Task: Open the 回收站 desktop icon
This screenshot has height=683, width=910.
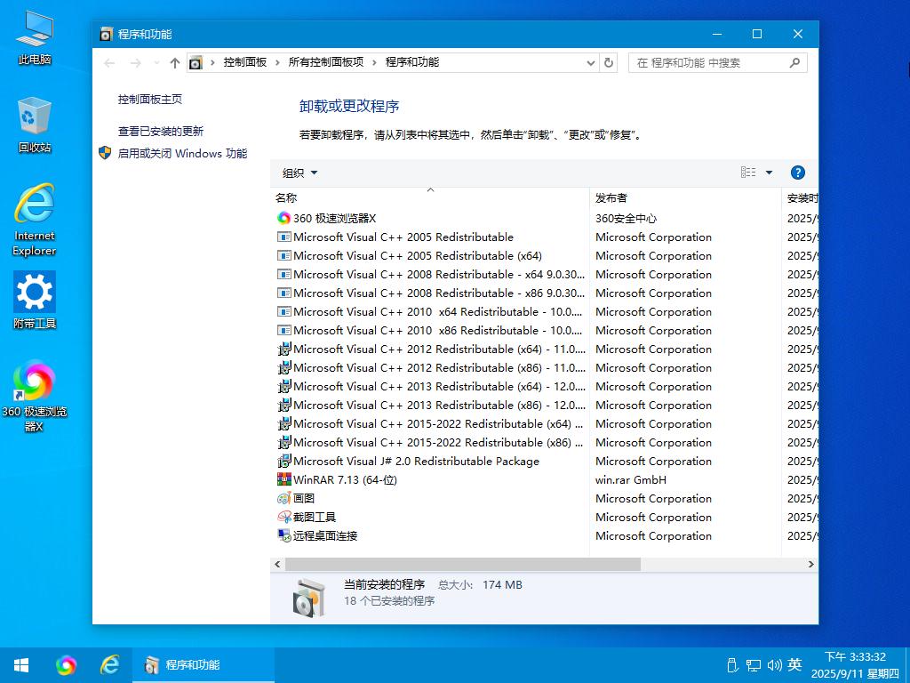Action: [35, 125]
